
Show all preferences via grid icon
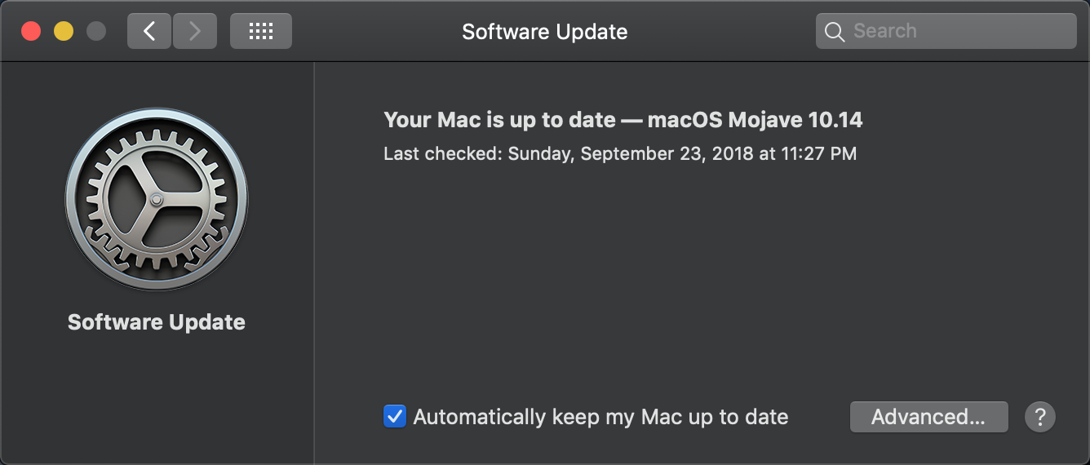pos(261,31)
